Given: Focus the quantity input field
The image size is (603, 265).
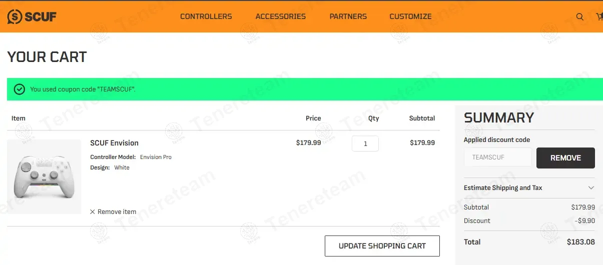Looking at the screenshot, I should [x=365, y=143].
